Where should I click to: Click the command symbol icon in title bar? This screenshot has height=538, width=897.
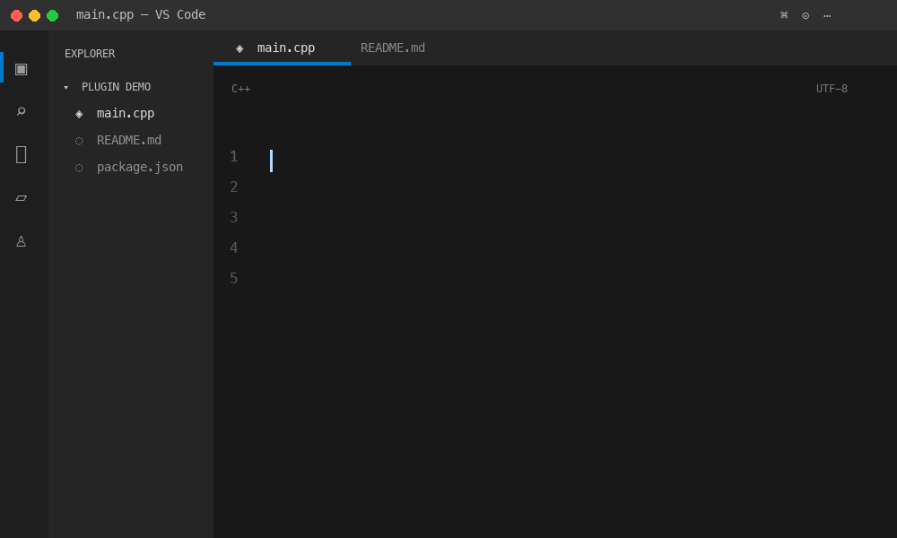tap(784, 15)
